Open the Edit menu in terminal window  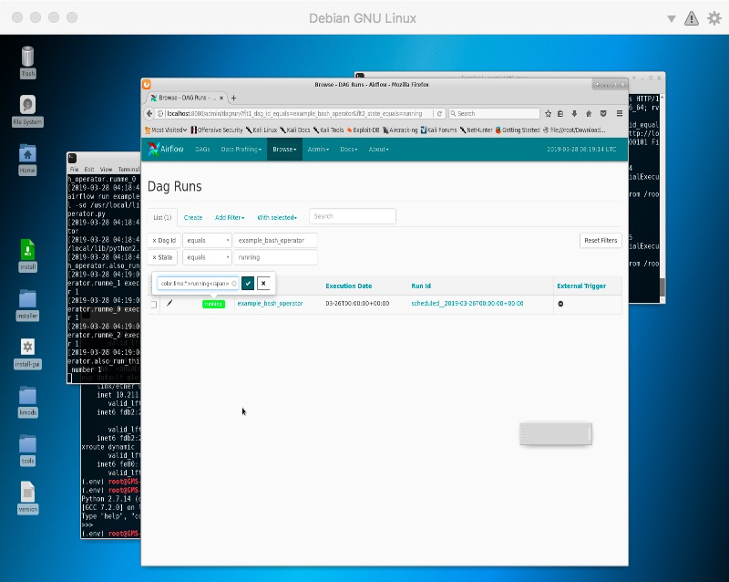tap(89, 170)
